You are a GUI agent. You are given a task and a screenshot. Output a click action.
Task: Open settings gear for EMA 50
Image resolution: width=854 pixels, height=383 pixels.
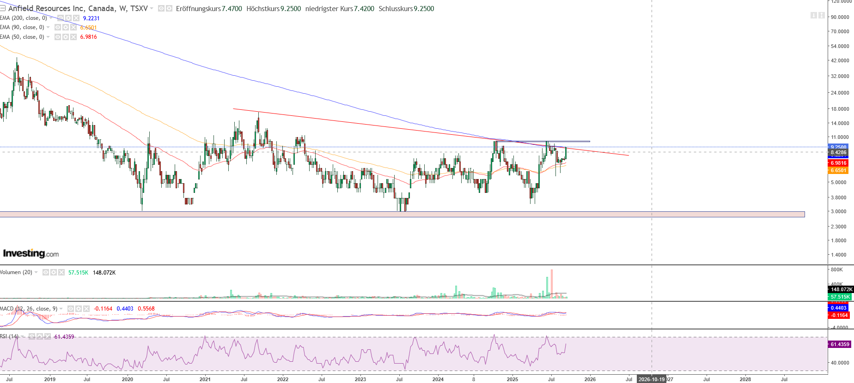point(66,37)
